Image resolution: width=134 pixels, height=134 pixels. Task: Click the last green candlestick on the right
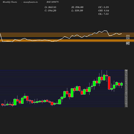pos(122,84)
